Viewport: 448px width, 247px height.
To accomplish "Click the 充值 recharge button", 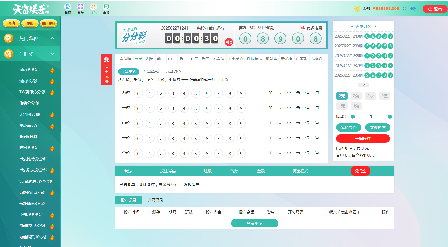I will (11, 23).
